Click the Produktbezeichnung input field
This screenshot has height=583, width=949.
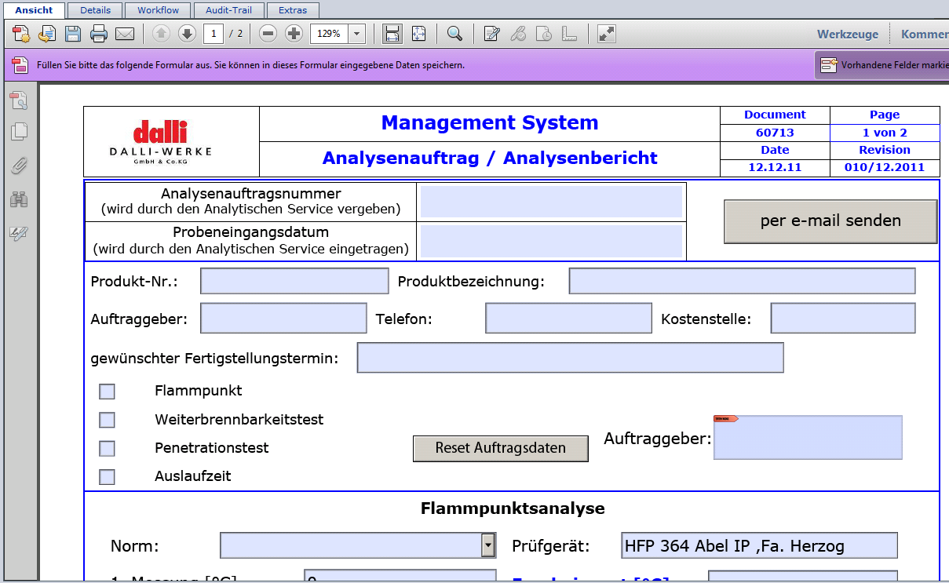[x=742, y=281]
